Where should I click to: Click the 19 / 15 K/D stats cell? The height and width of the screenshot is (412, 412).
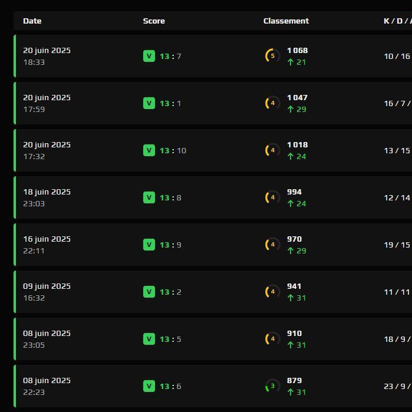click(x=397, y=245)
